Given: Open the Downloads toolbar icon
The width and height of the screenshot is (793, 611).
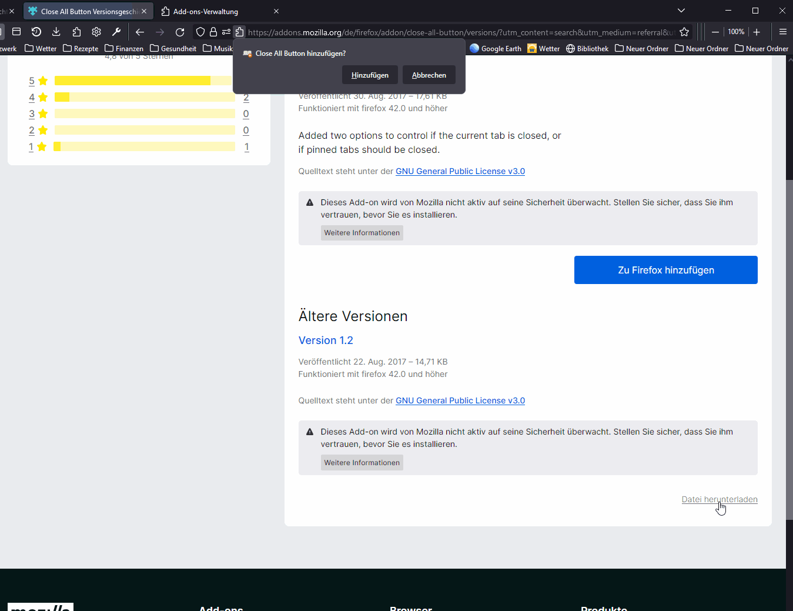Looking at the screenshot, I should (56, 32).
